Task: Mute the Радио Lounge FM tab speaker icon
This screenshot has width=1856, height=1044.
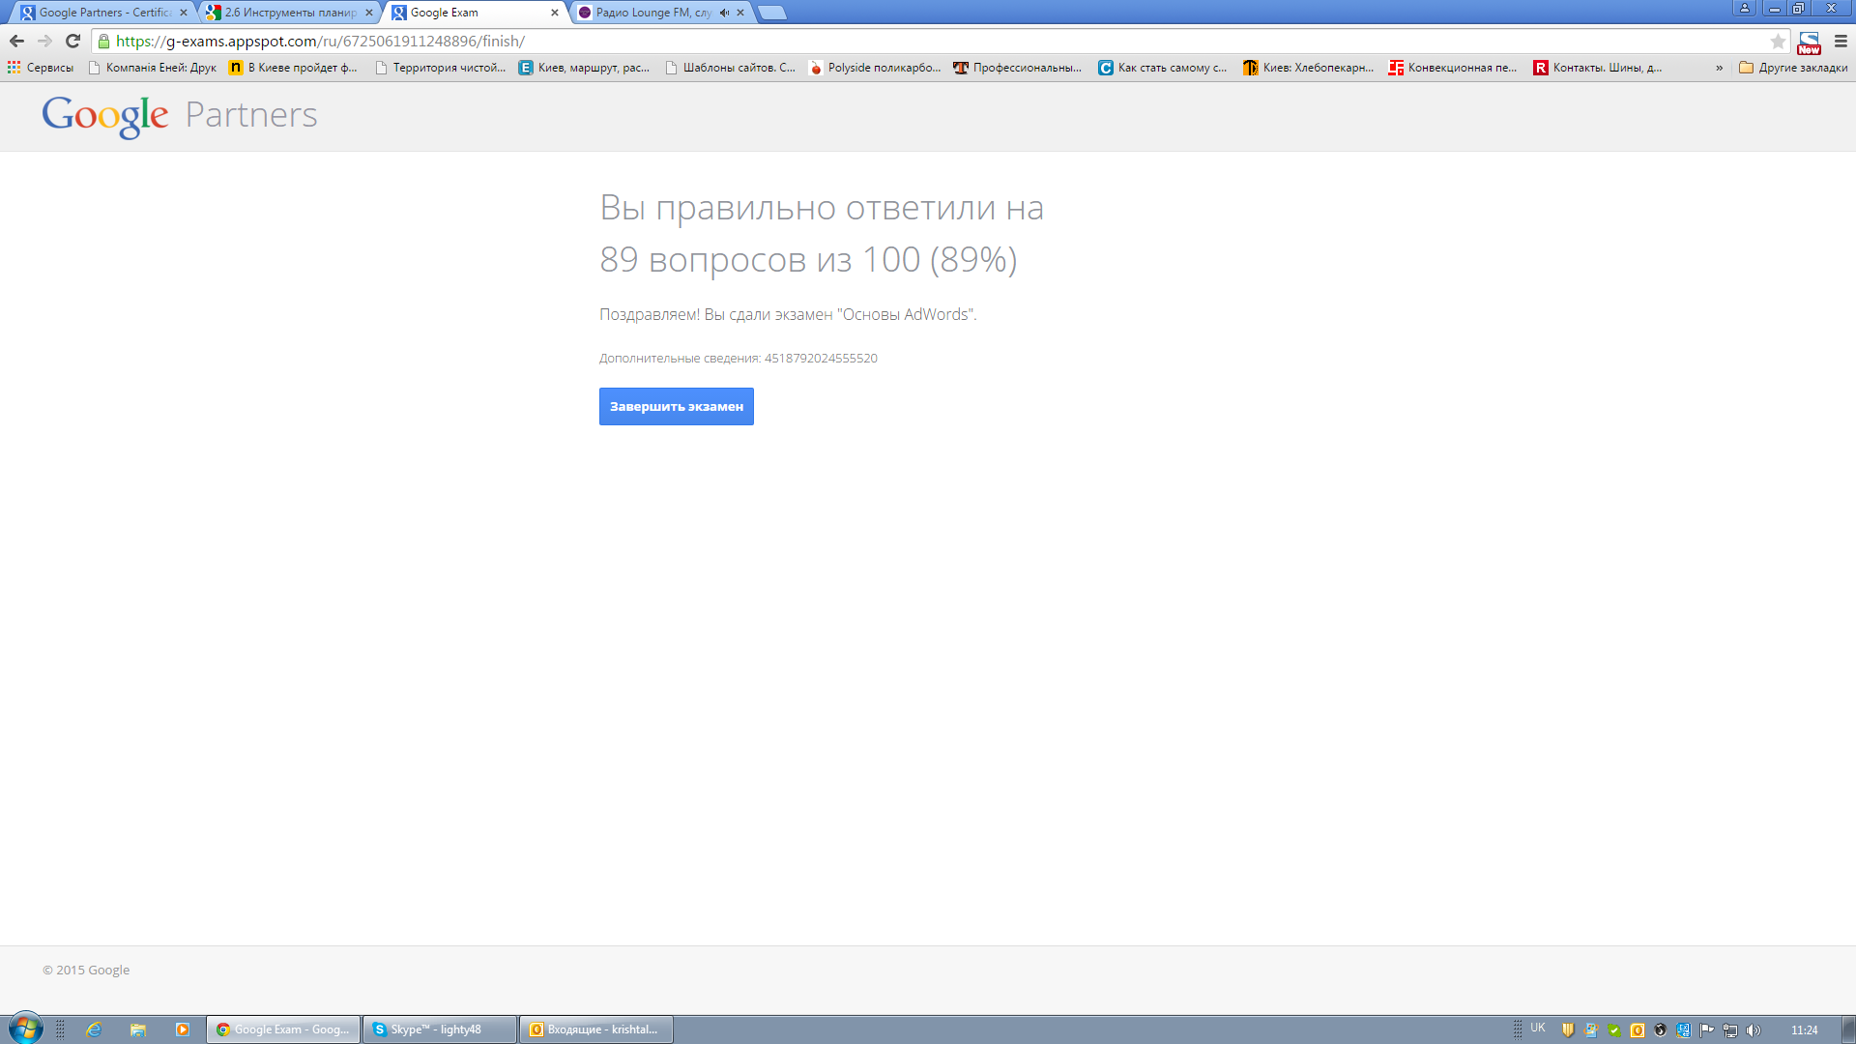Action: [724, 13]
